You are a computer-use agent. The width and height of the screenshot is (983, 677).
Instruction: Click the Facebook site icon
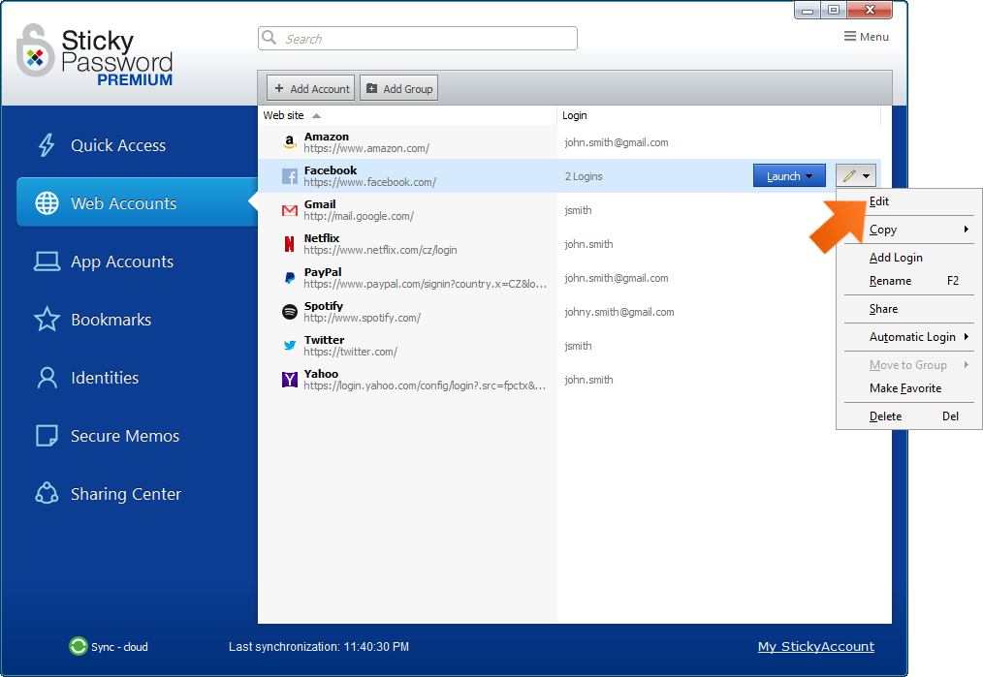(289, 176)
